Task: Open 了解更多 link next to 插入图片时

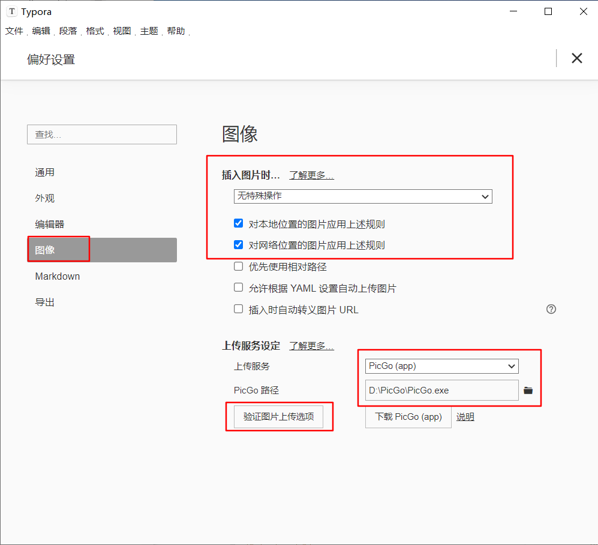Action: pyautogui.click(x=311, y=175)
